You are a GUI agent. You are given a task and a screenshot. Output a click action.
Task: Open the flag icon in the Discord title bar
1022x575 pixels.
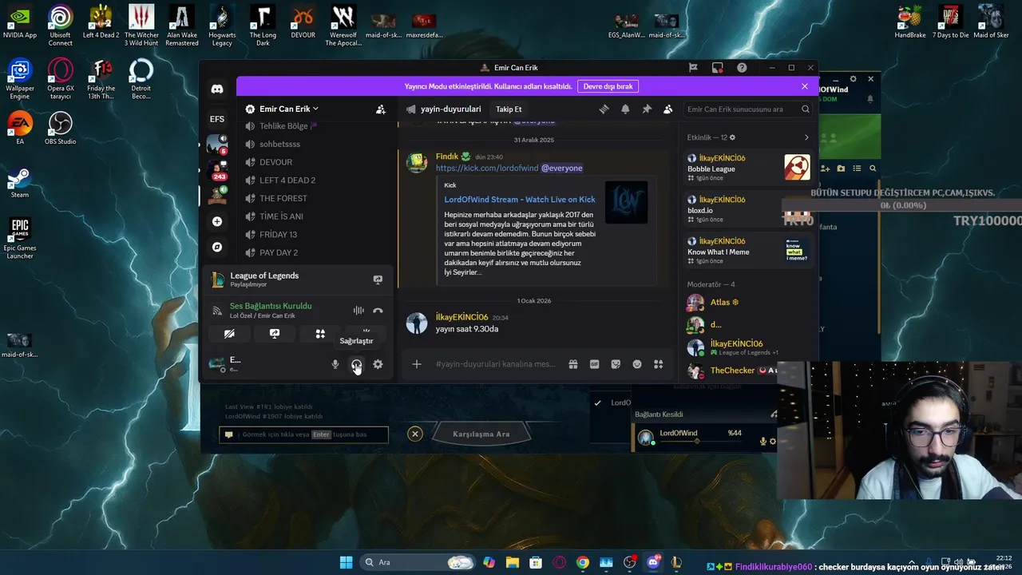click(693, 68)
